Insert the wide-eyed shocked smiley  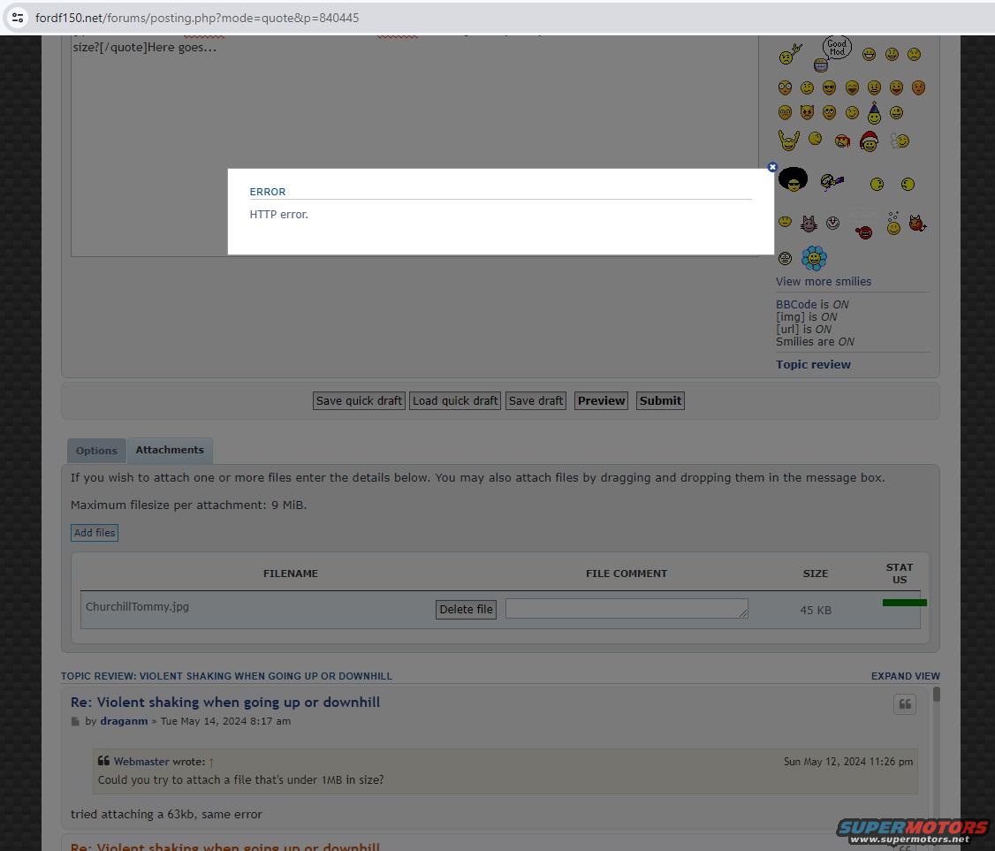(x=785, y=87)
